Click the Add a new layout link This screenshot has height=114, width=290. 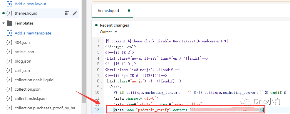coord(31,4)
